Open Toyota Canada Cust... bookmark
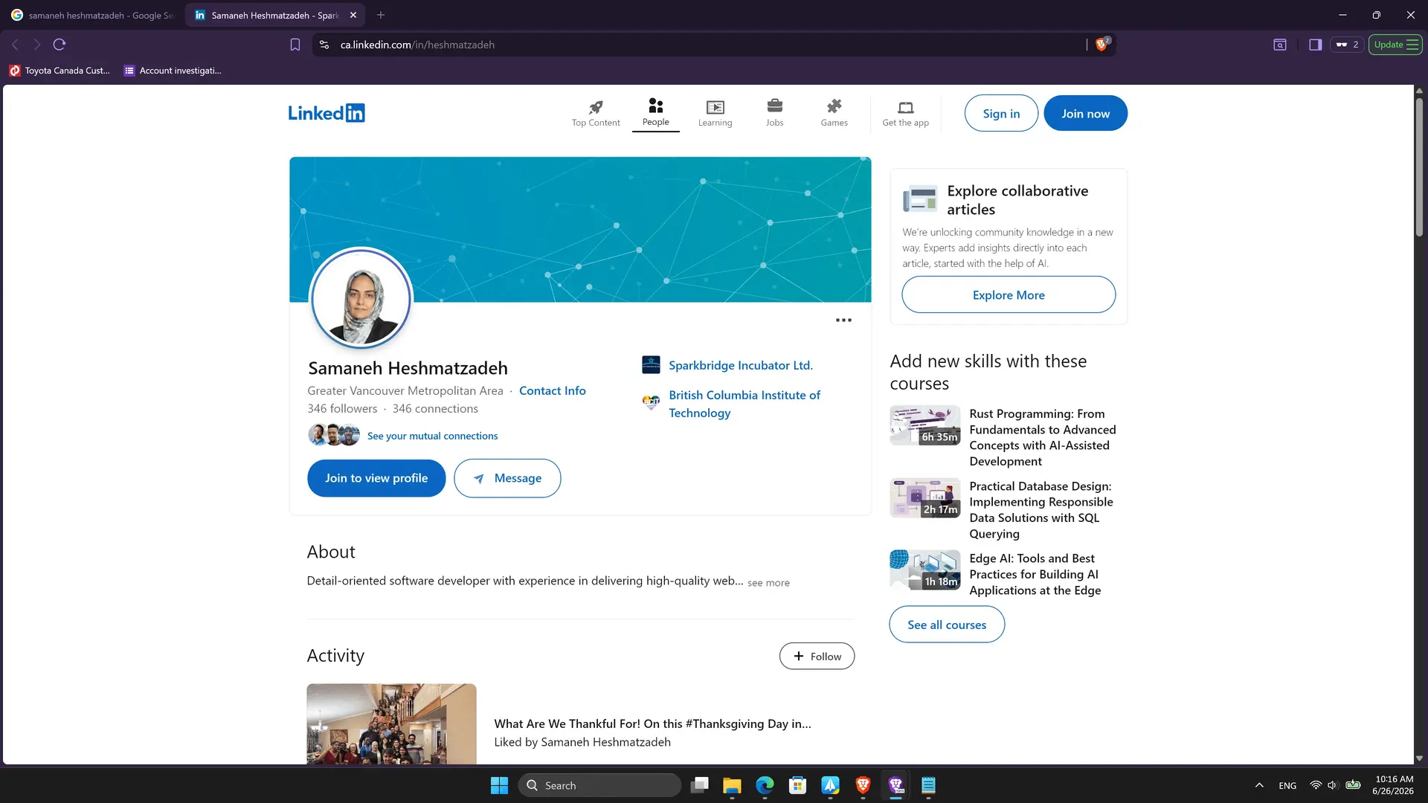Screen dimensions: 1428x803 59,71
